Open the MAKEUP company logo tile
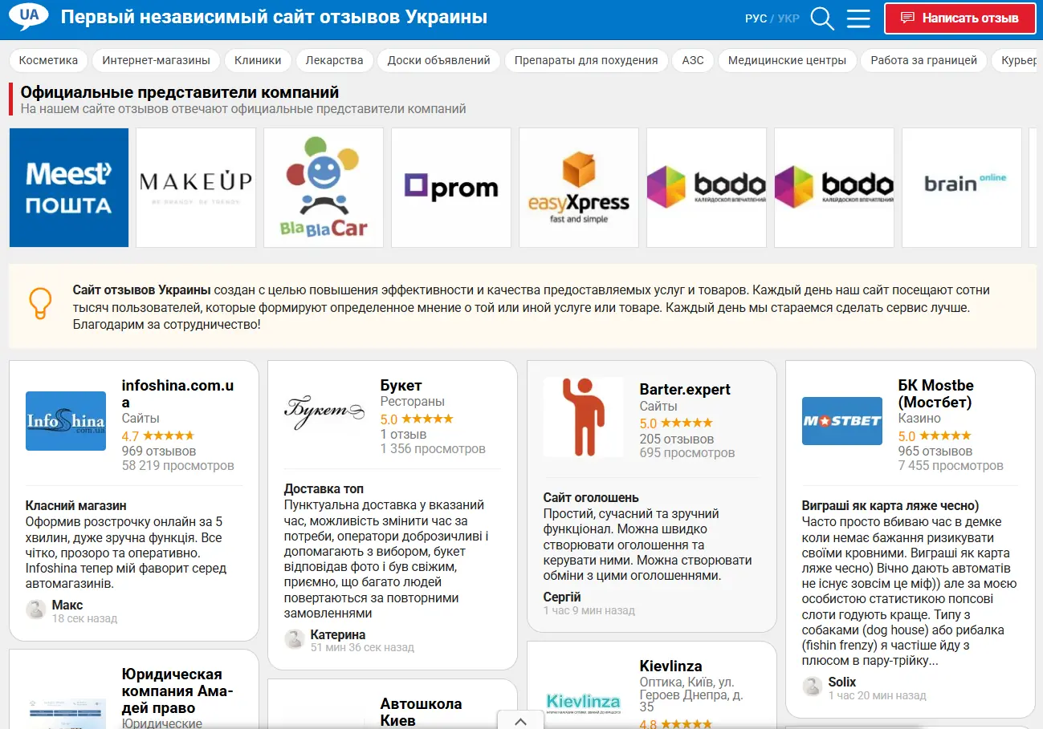This screenshot has width=1043, height=729. pos(196,188)
